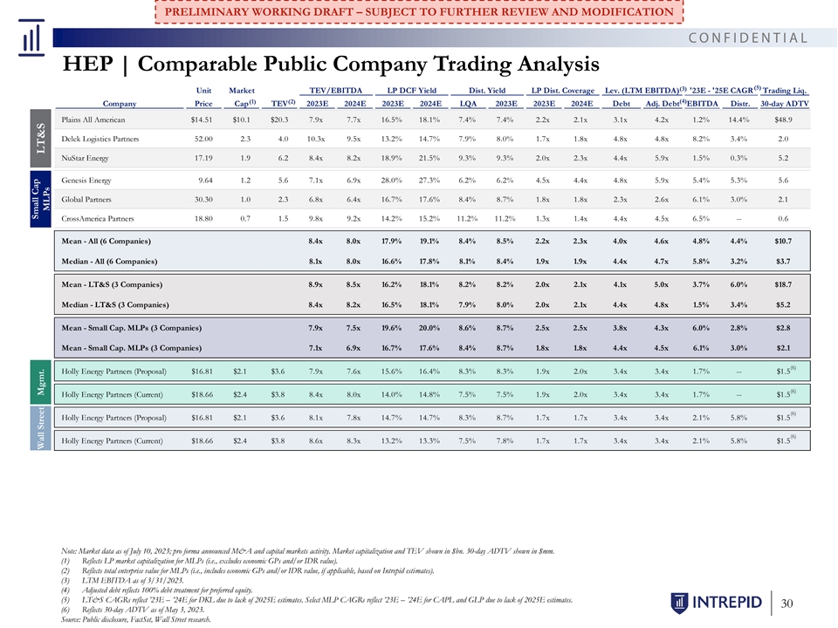The width and height of the screenshot is (838, 628).
Task: Select the Plains All American row name
Action: 93,119
